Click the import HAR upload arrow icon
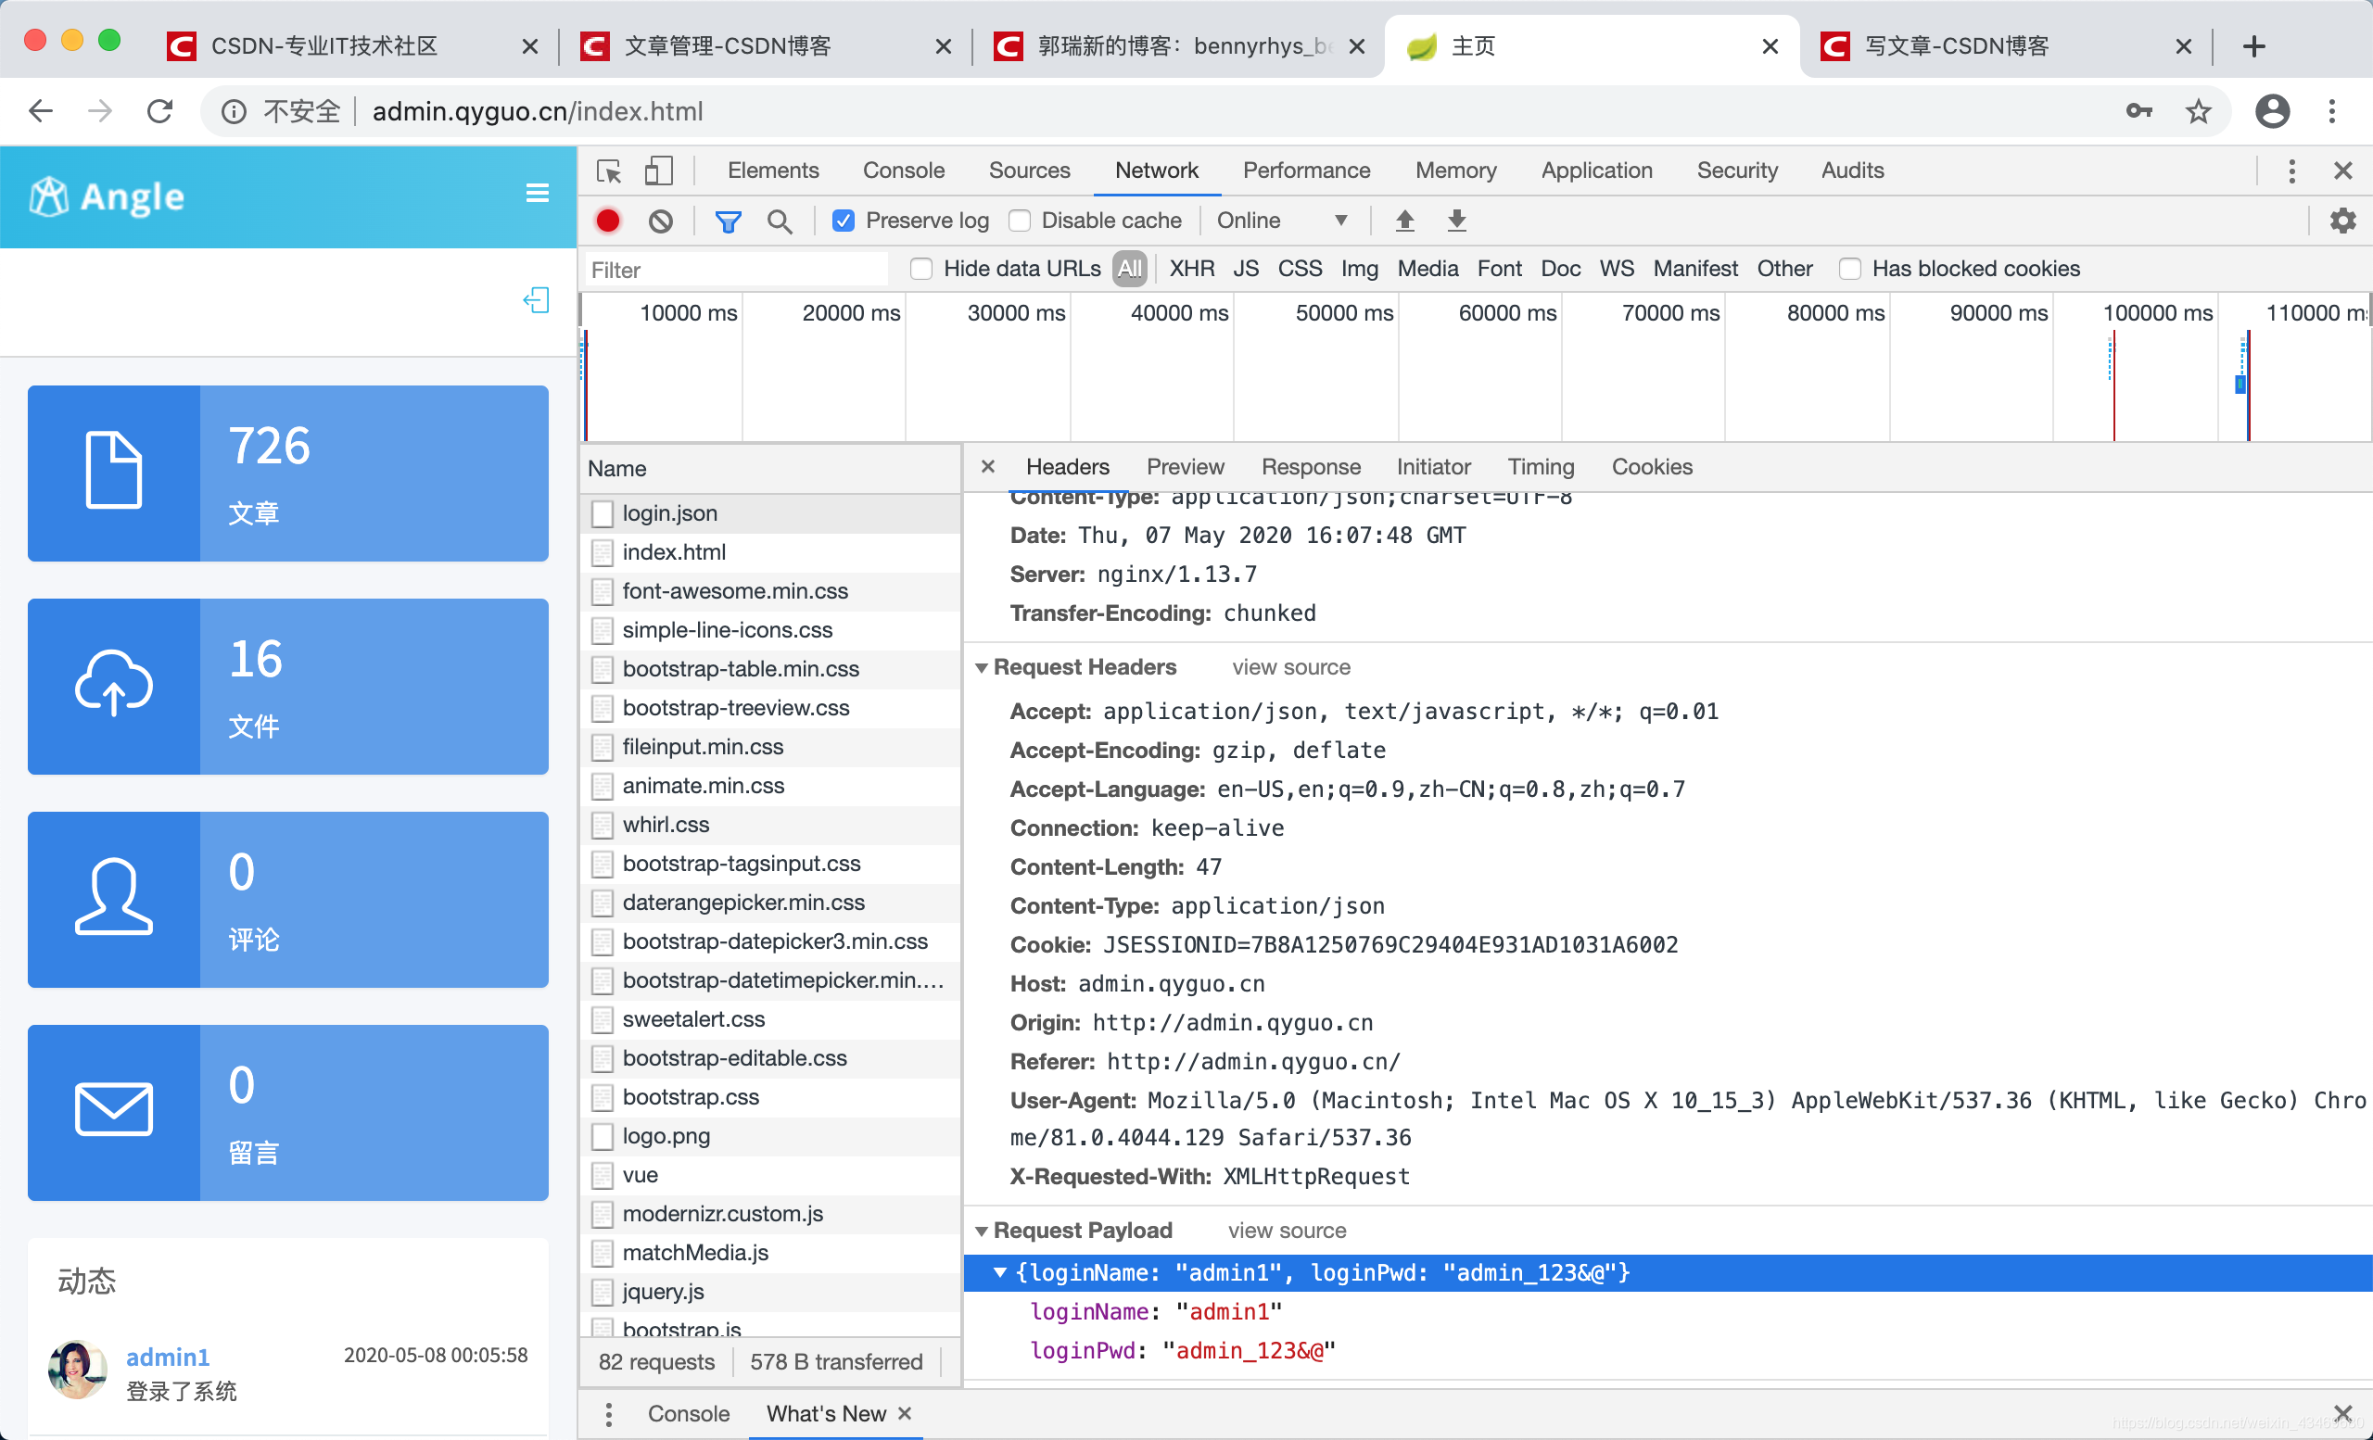 (1405, 221)
